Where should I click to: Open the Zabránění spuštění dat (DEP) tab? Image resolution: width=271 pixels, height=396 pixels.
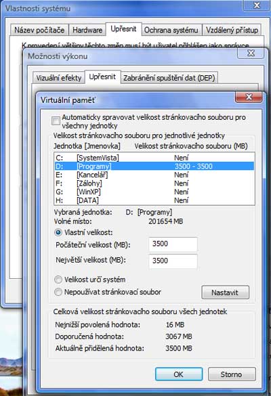tap(169, 78)
